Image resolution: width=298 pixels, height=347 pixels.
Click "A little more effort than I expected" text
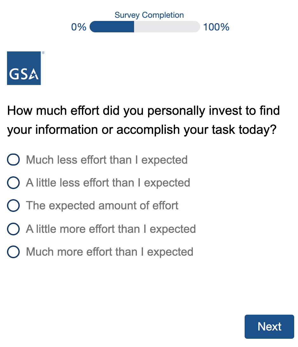(111, 229)
